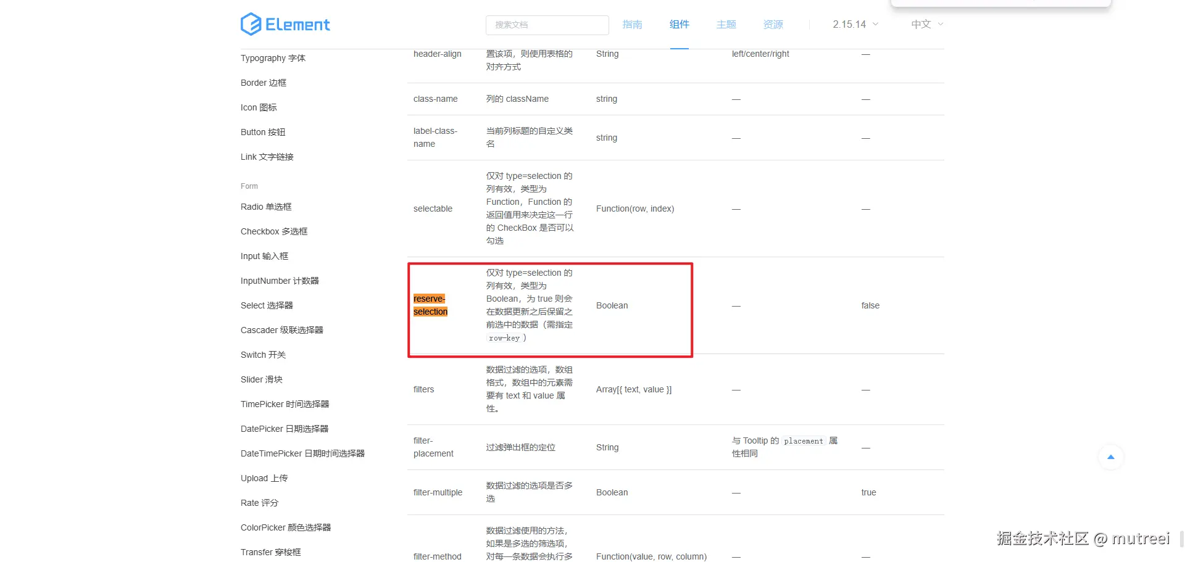The width and height of the screenshot is (1185, 562).
Task: Open Rate 评分 sidebar page
Action: pos(259,503)
